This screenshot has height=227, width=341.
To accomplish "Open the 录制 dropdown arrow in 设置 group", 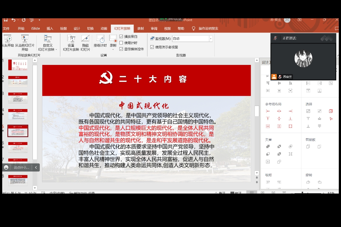I will (113, 50).
